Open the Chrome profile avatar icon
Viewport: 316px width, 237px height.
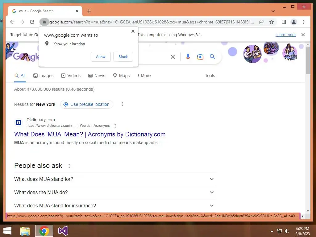click(294, 22)
